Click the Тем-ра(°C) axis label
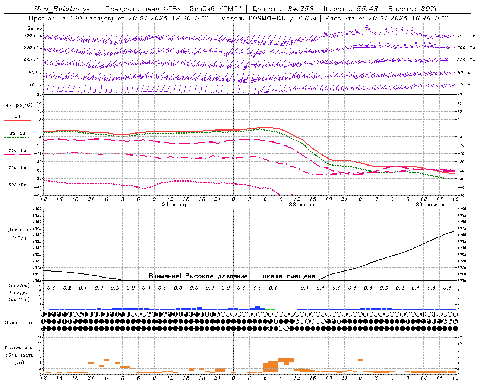 pyautogui.click(x=18, y=105)
